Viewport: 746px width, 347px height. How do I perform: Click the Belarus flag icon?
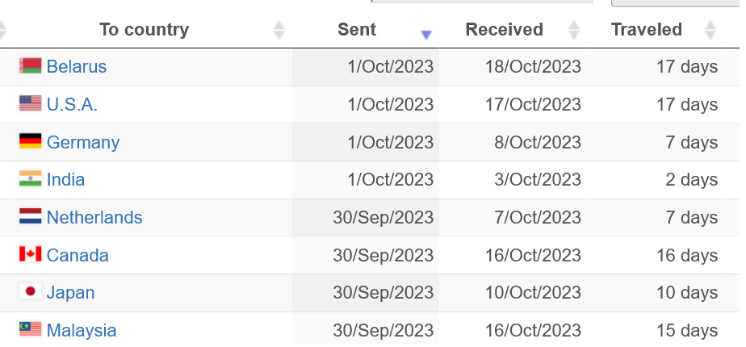(31, 65)
